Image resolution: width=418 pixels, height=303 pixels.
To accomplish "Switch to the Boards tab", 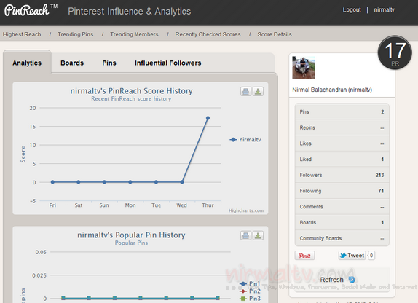I will coord(72,63).
